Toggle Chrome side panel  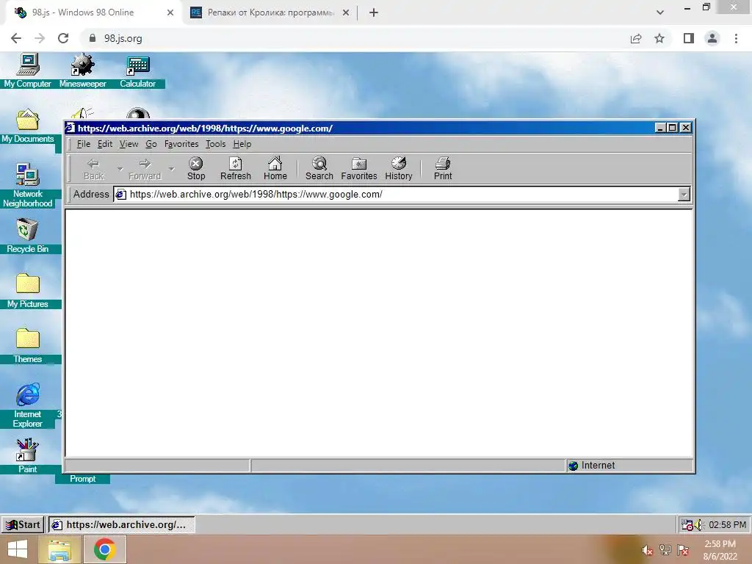pyautogui.click(x=689, y=38)
